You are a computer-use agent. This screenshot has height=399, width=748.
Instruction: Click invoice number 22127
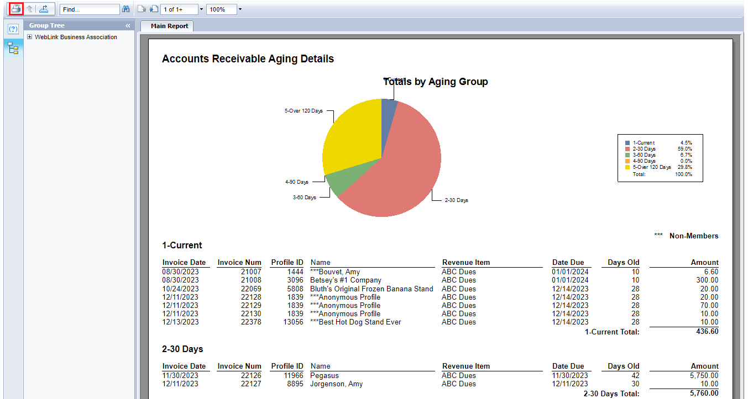click(x=251, y=384)
